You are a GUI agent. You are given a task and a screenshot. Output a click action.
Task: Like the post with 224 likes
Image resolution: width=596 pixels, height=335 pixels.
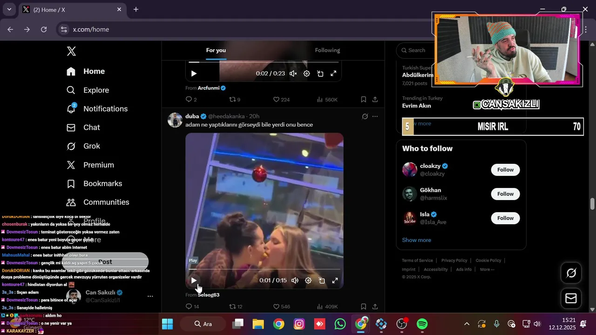coord(281,100)
